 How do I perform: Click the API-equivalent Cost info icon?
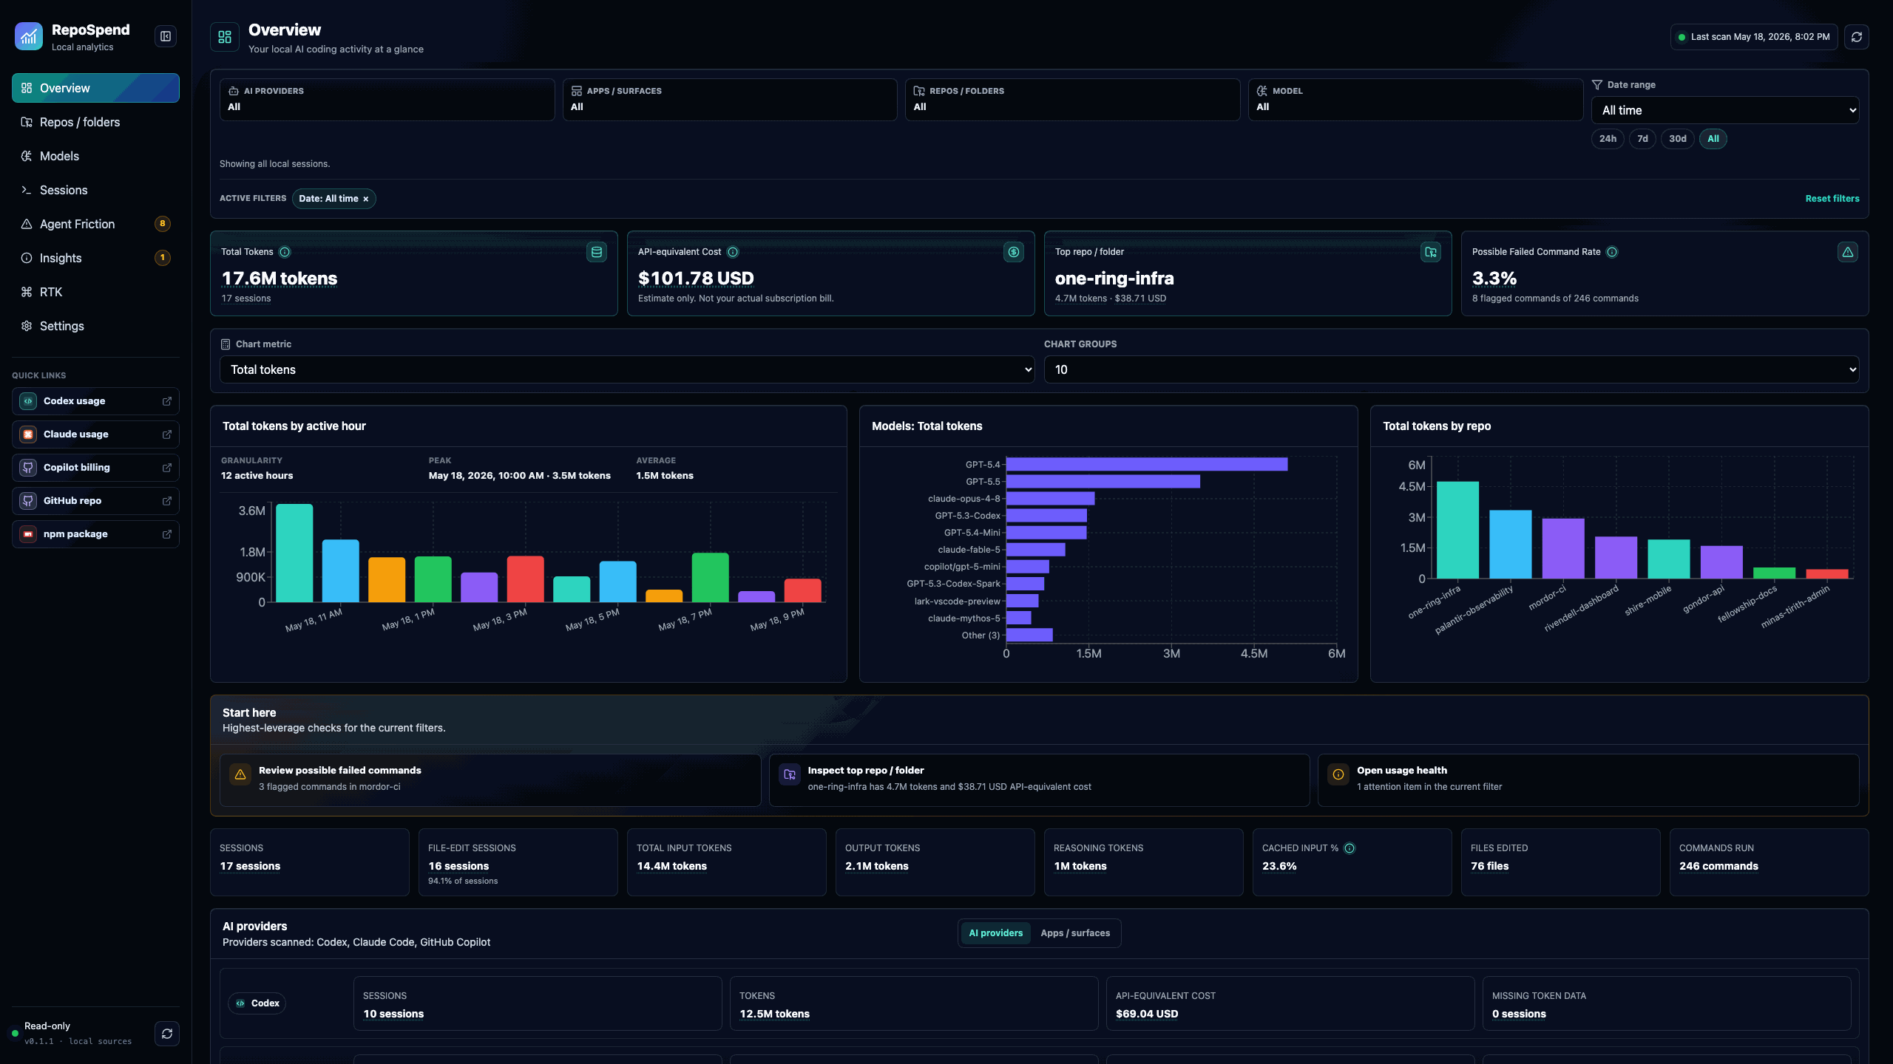coord(733,252)
